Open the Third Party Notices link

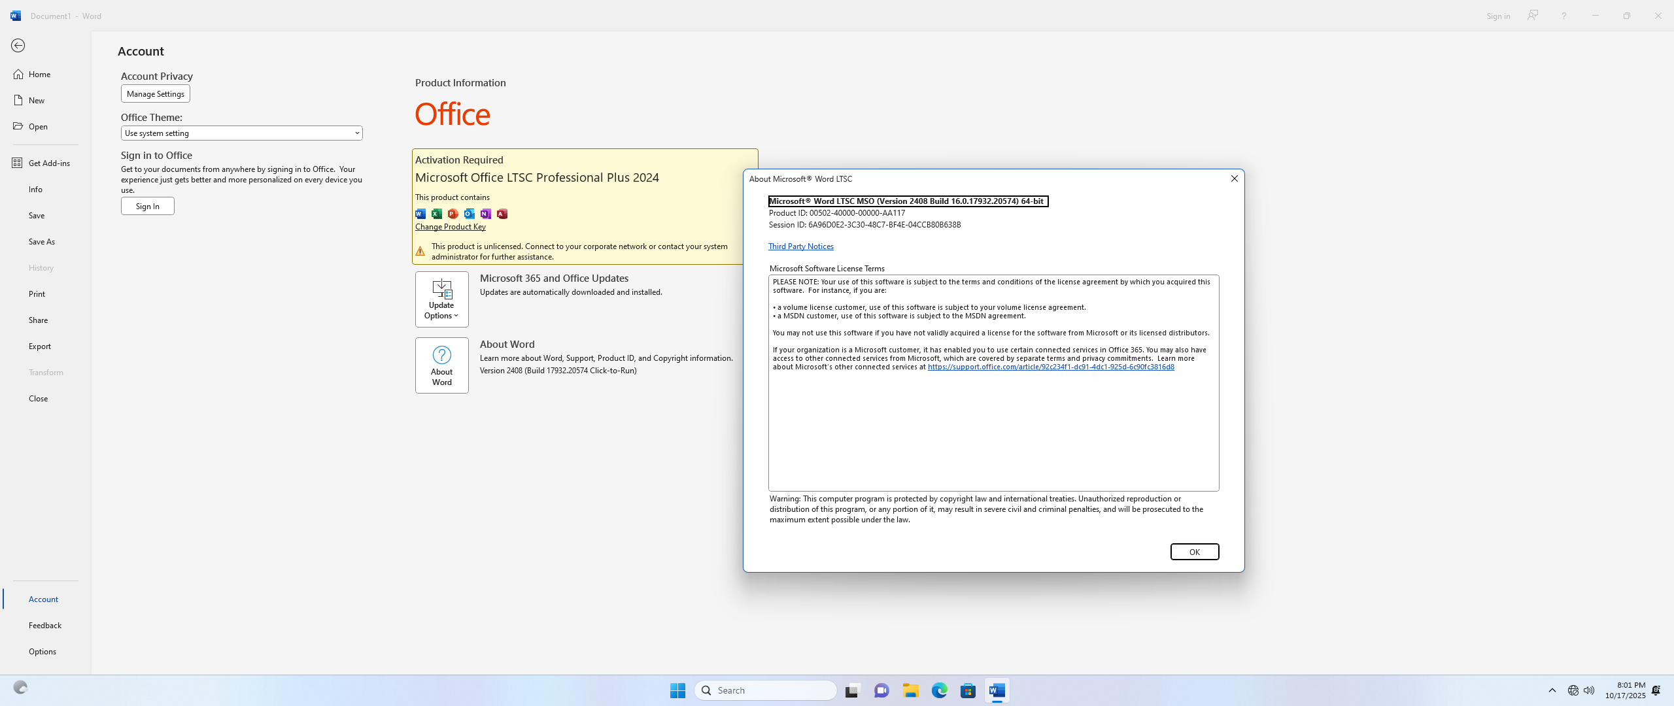pyautogui.click(x=800, y=246)
